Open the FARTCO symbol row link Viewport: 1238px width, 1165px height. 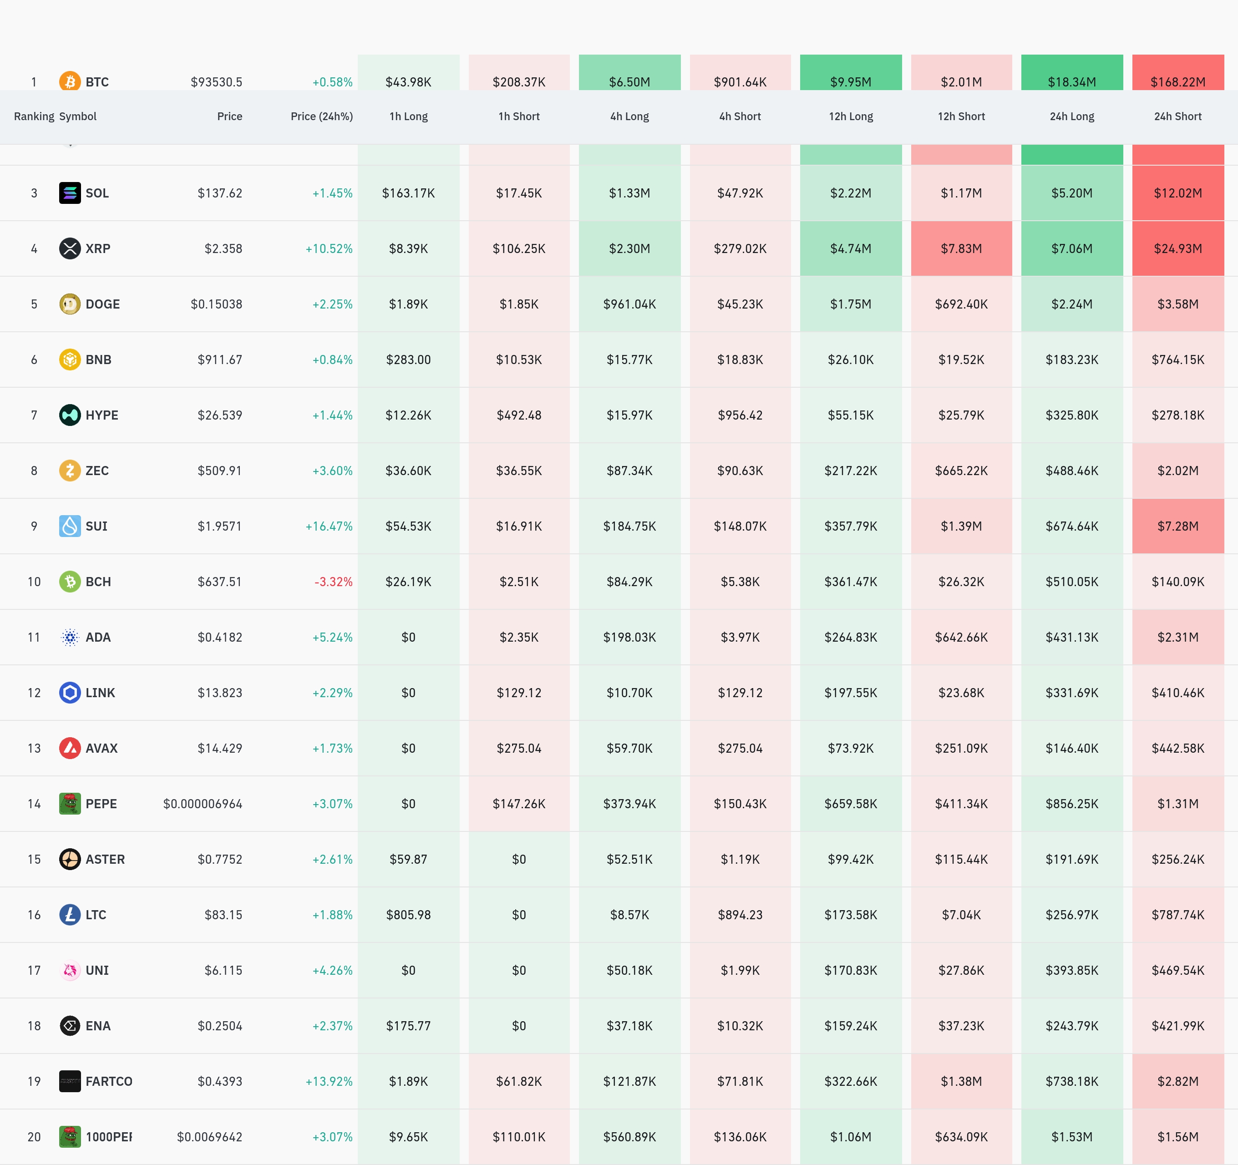tap(108, 1081)
